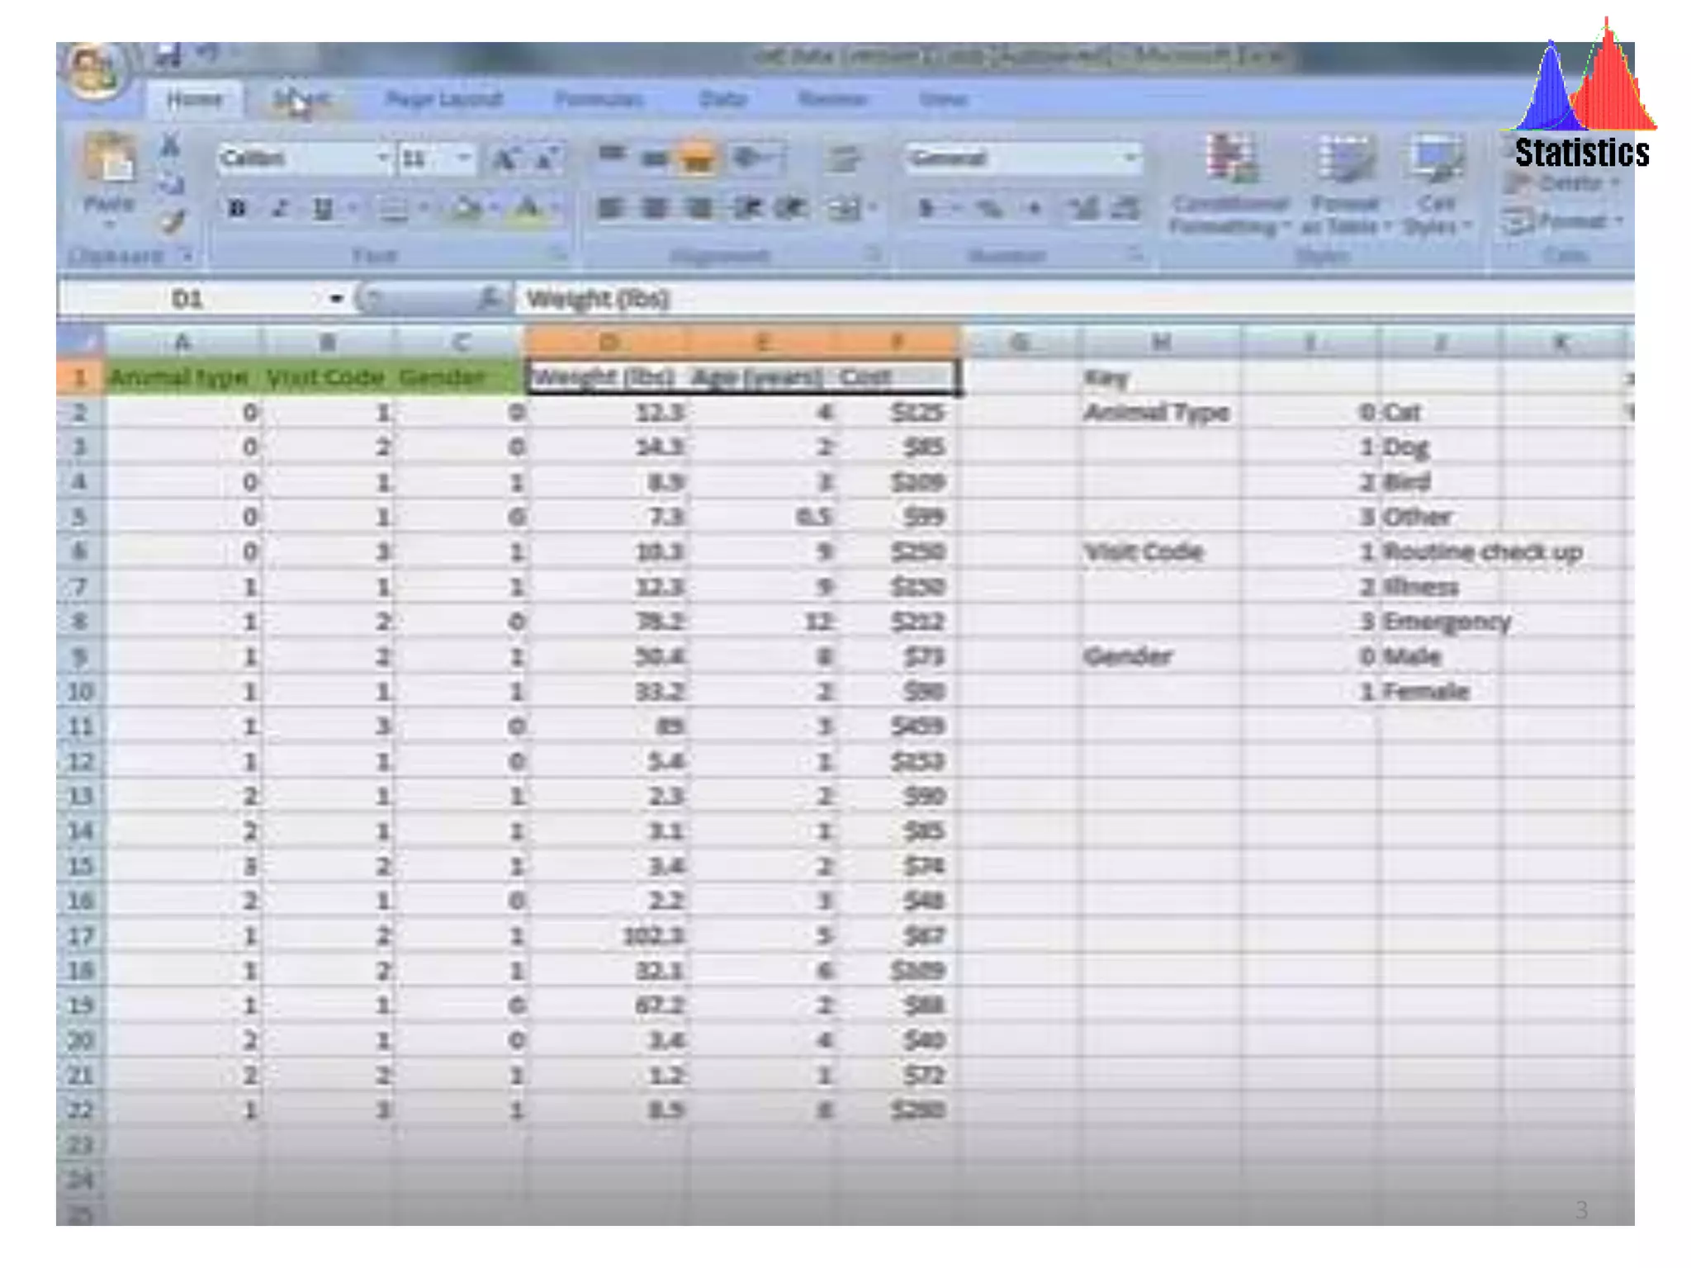The height and width of the screenshot is (1268, 1691).
Task: Switch to the Page Layout tab
Action: pyautogui.click(x=443, y=100)
